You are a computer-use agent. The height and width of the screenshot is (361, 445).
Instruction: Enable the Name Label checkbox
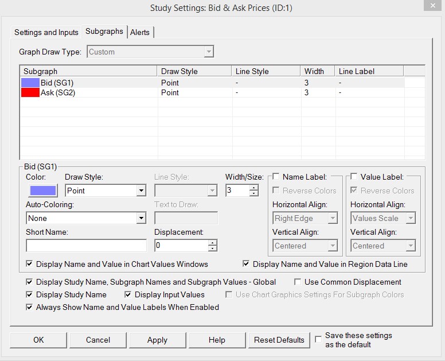276,177
